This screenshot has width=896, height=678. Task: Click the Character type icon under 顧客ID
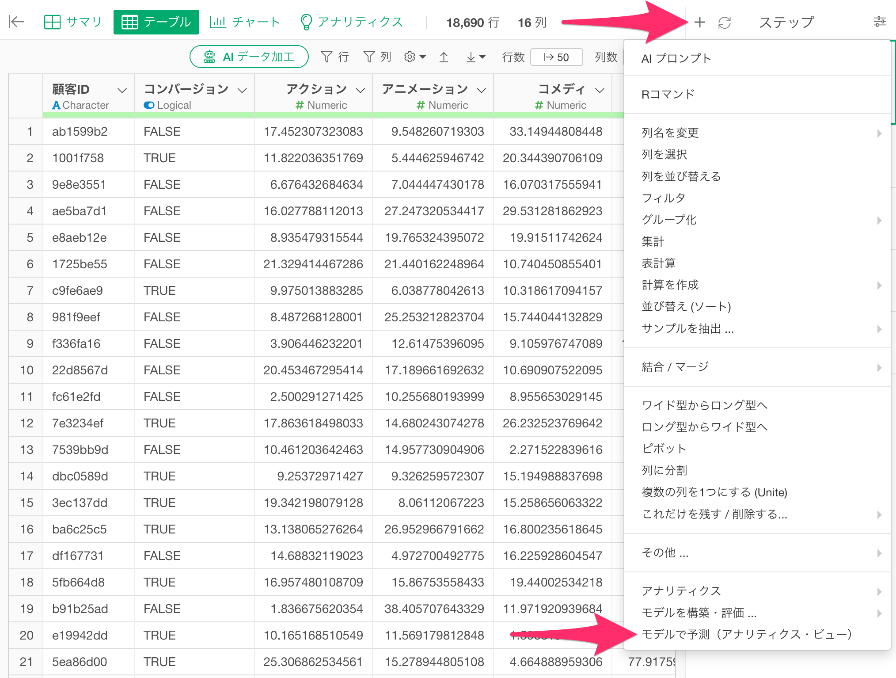(56, 105)
